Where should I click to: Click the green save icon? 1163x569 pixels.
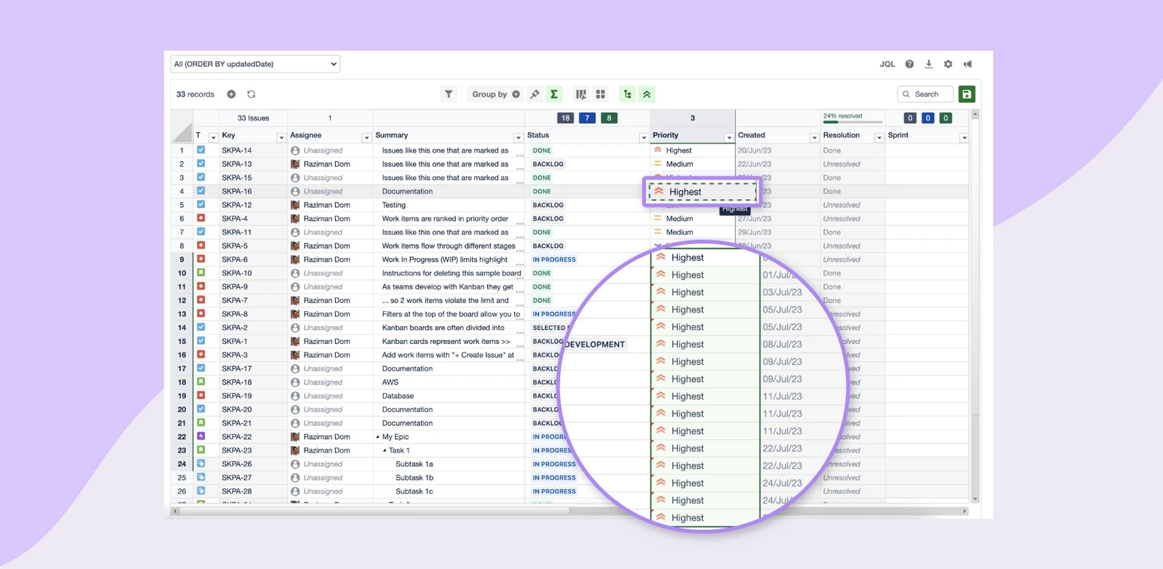pos(966,94)
